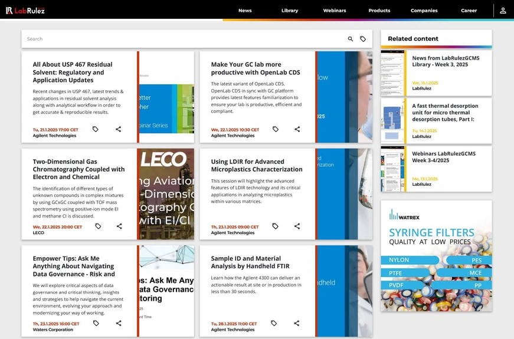The image size is (514, 339).
Task: Open 'Empower Tips: Ask Me Anything' title
Action: (74, 266)
